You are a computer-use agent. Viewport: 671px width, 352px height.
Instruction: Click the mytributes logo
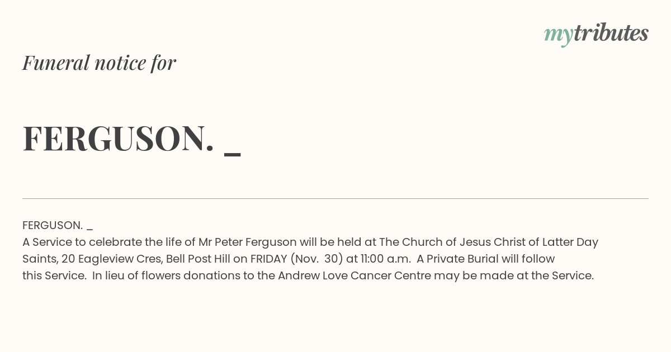click(596, 34)
